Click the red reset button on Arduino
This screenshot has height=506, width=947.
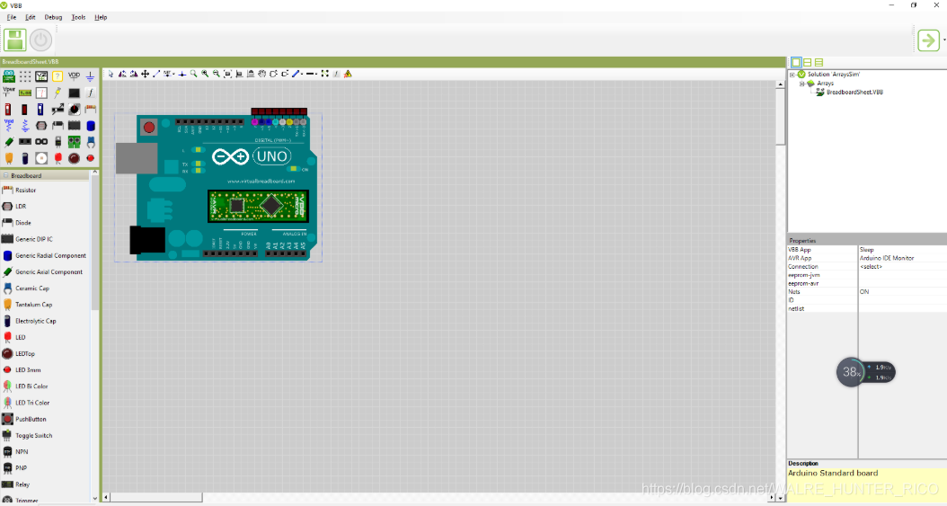(x=148, y=127)
